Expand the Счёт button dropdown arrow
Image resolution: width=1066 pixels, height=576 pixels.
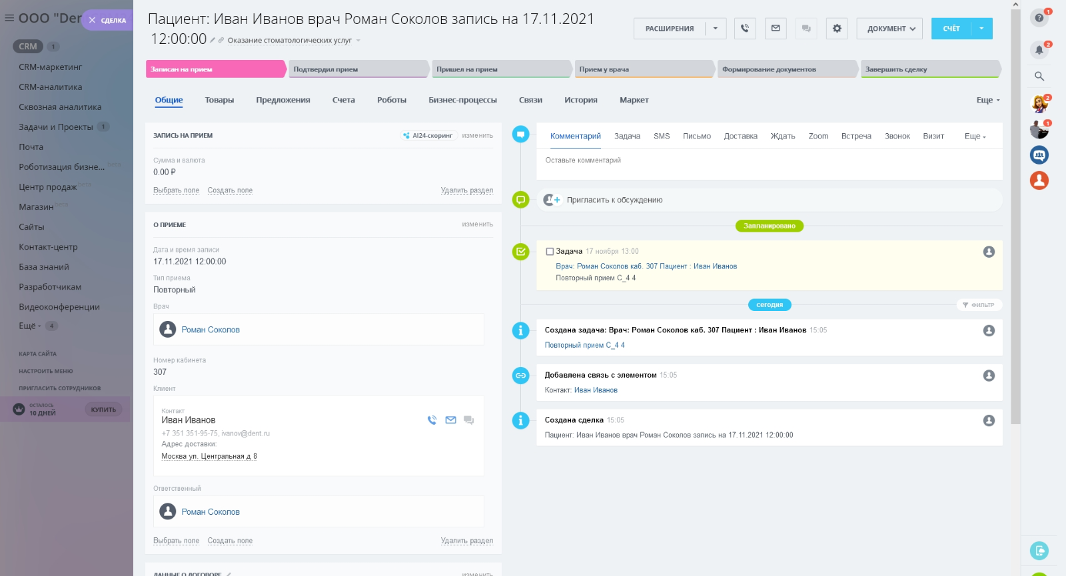coord(981,29)
